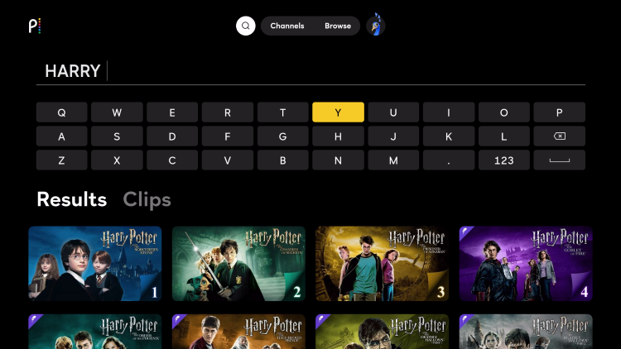Open Harry Potter Chamber of Secrets poster

coord(238,264)
